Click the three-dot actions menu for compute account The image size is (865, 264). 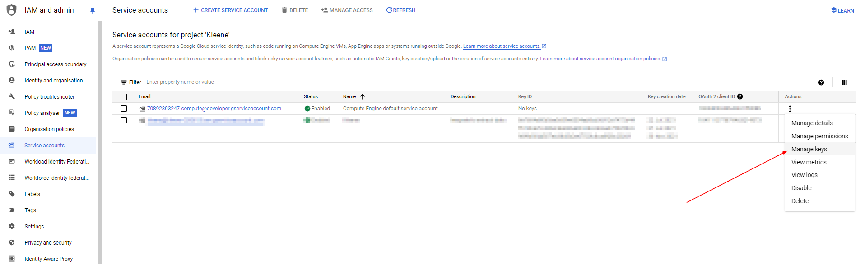(790, 109)
